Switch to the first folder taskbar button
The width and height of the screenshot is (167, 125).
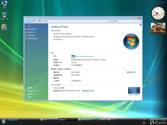click(x=49, y=120)
